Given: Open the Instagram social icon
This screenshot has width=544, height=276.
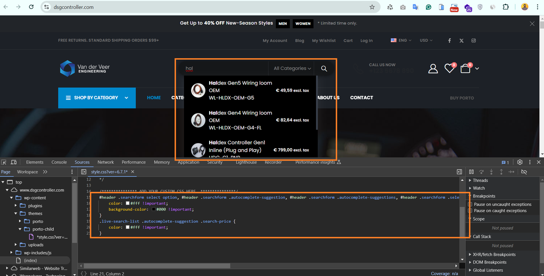Looking at the screenshot, I should click(x=473, y=40).
